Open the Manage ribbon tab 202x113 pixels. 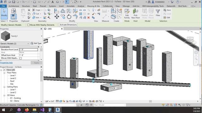coord(126,6)
